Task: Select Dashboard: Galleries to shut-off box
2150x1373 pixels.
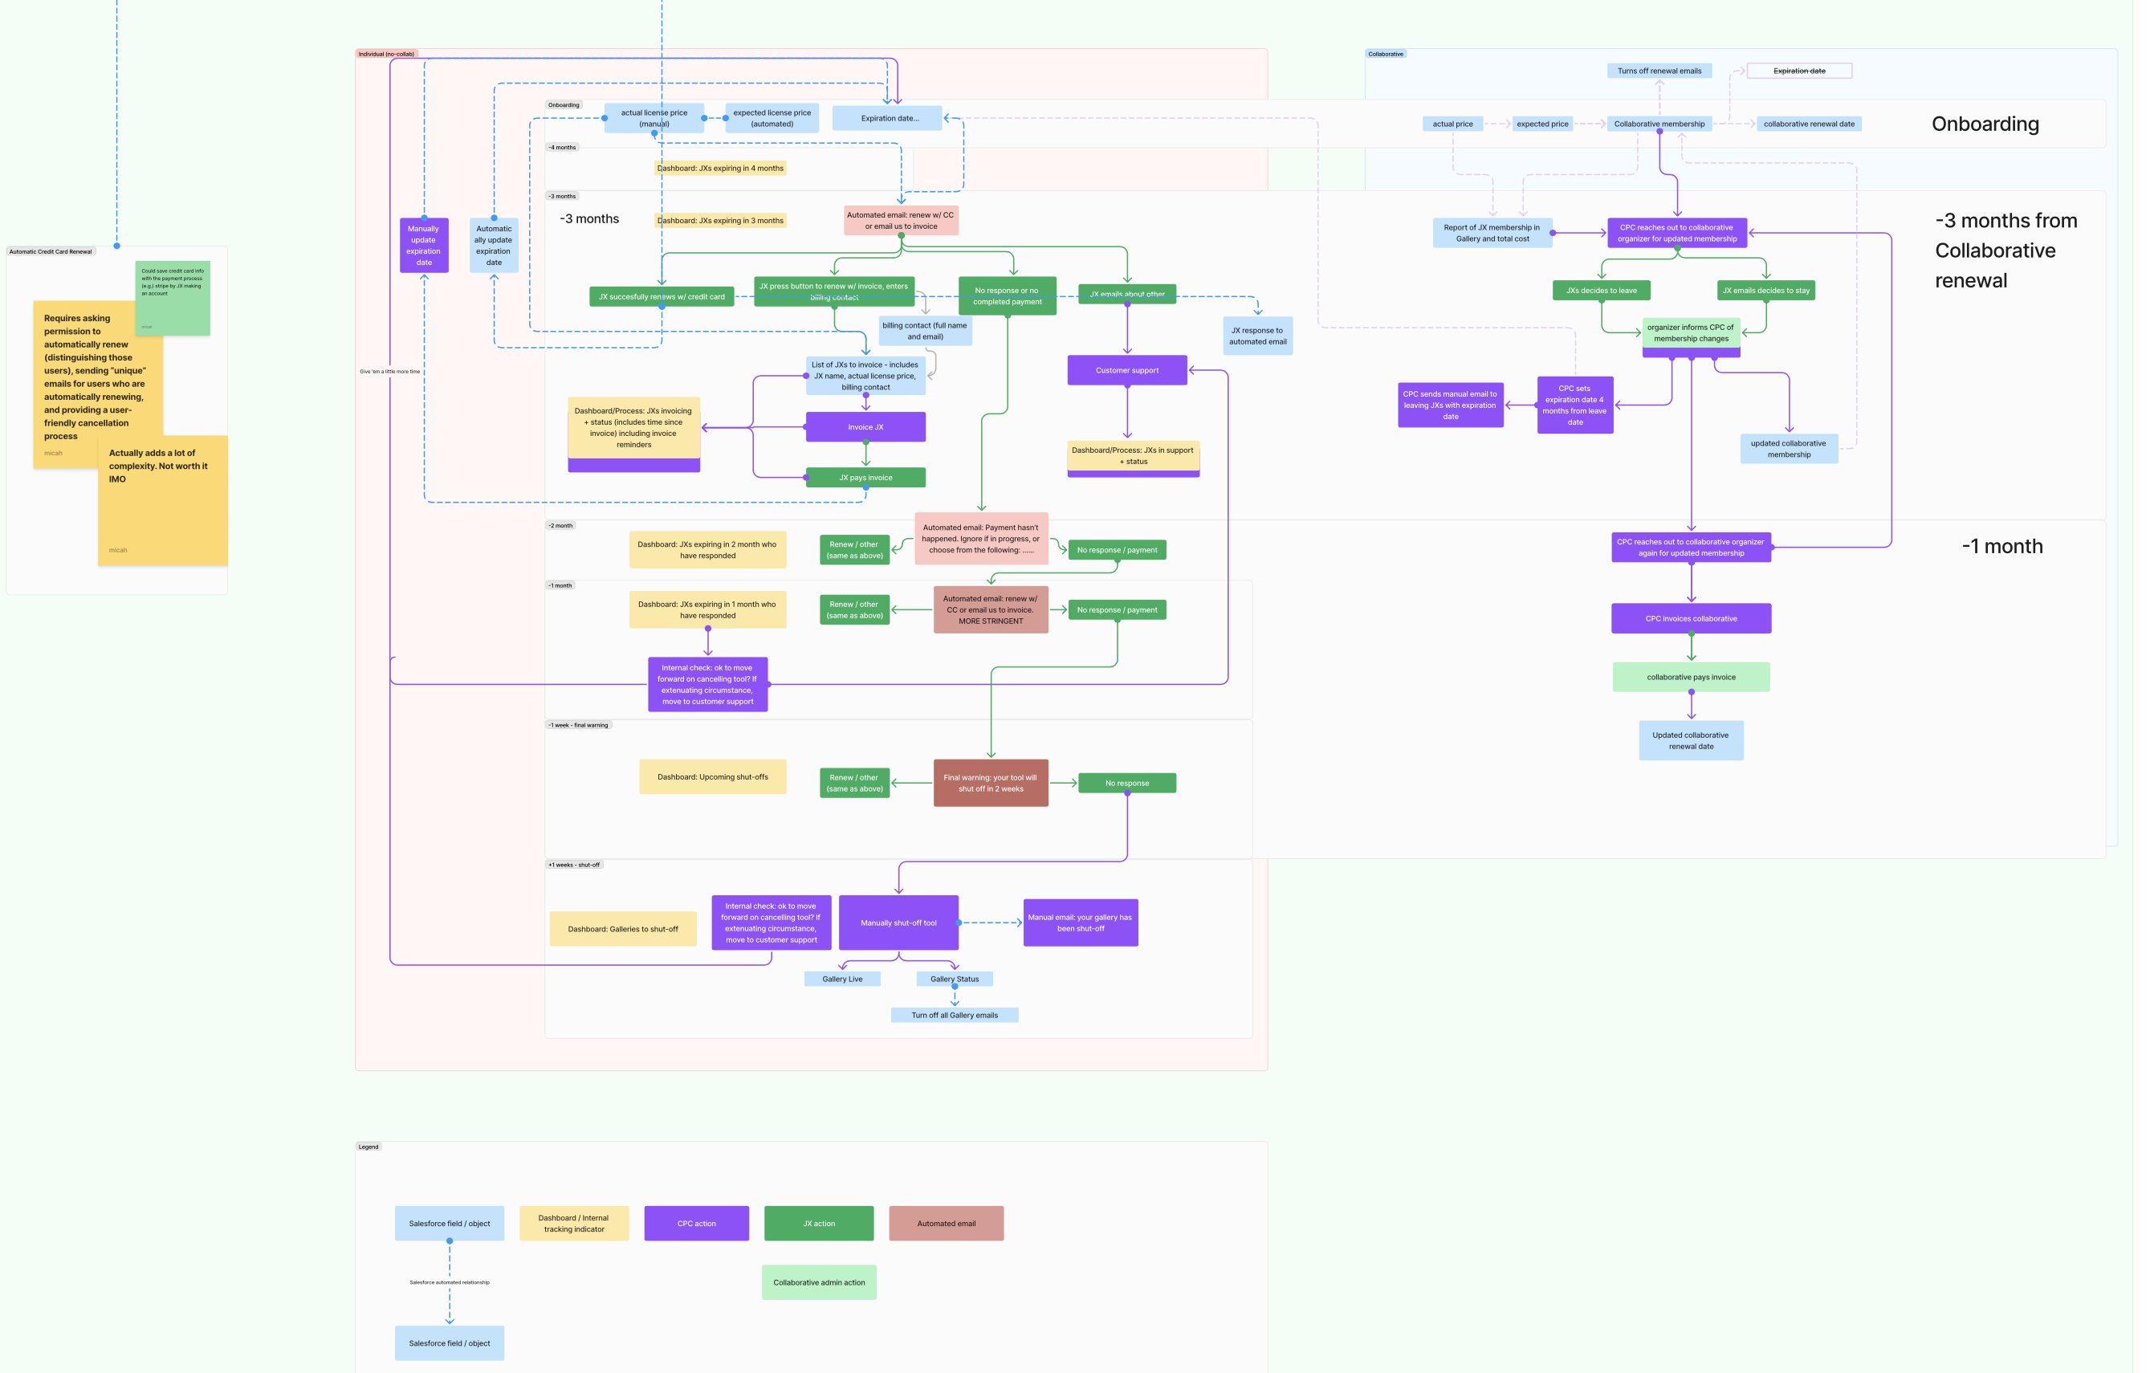Action: (x=622, y=929)
